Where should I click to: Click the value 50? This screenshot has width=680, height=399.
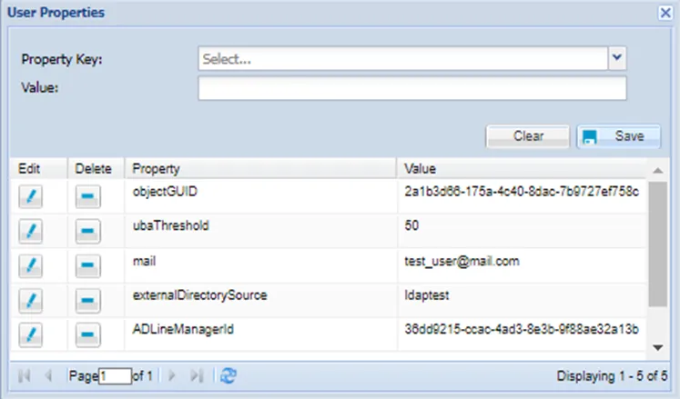click(411, 225)
